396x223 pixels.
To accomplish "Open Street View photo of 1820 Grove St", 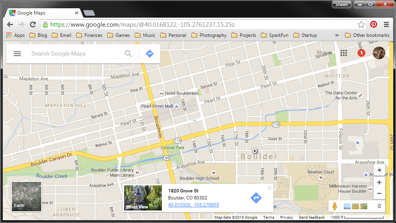I will coord(143,198).
